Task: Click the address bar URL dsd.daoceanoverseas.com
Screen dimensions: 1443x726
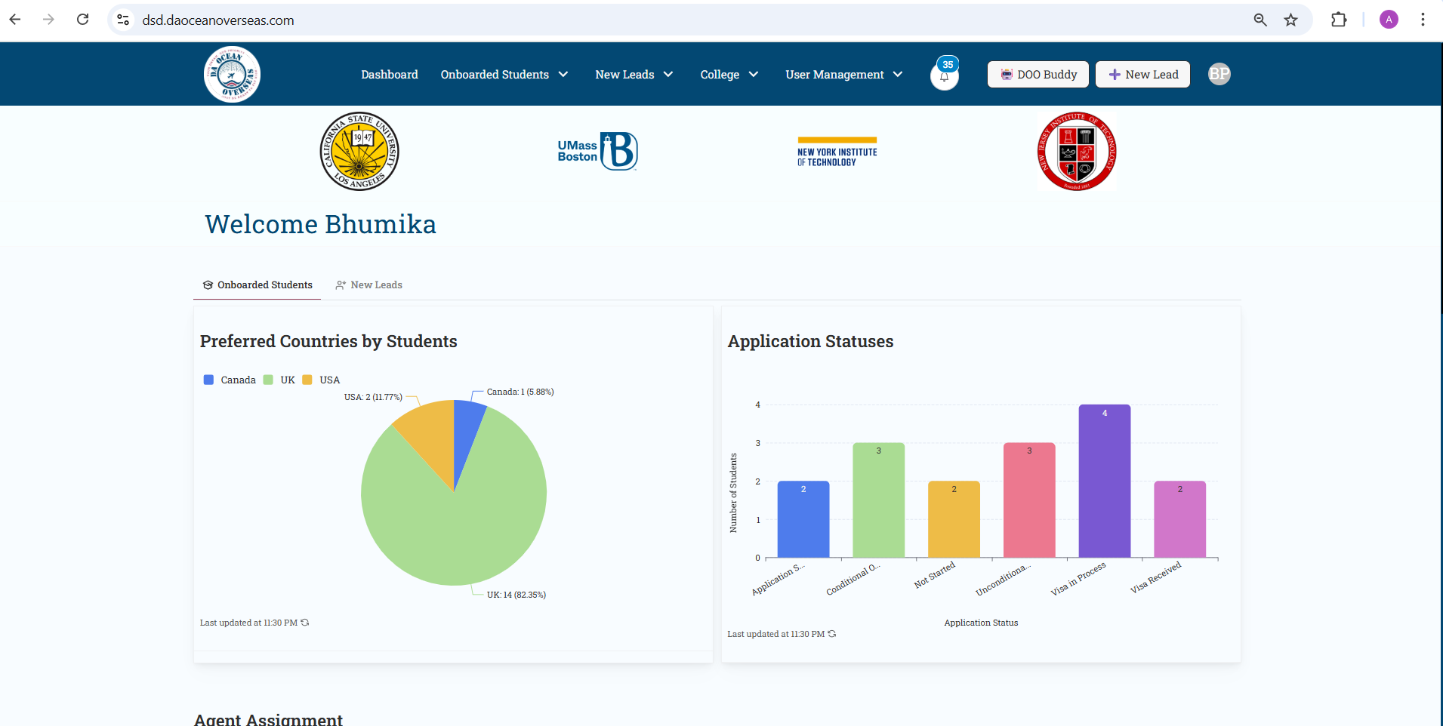Action: pos(218,20)
